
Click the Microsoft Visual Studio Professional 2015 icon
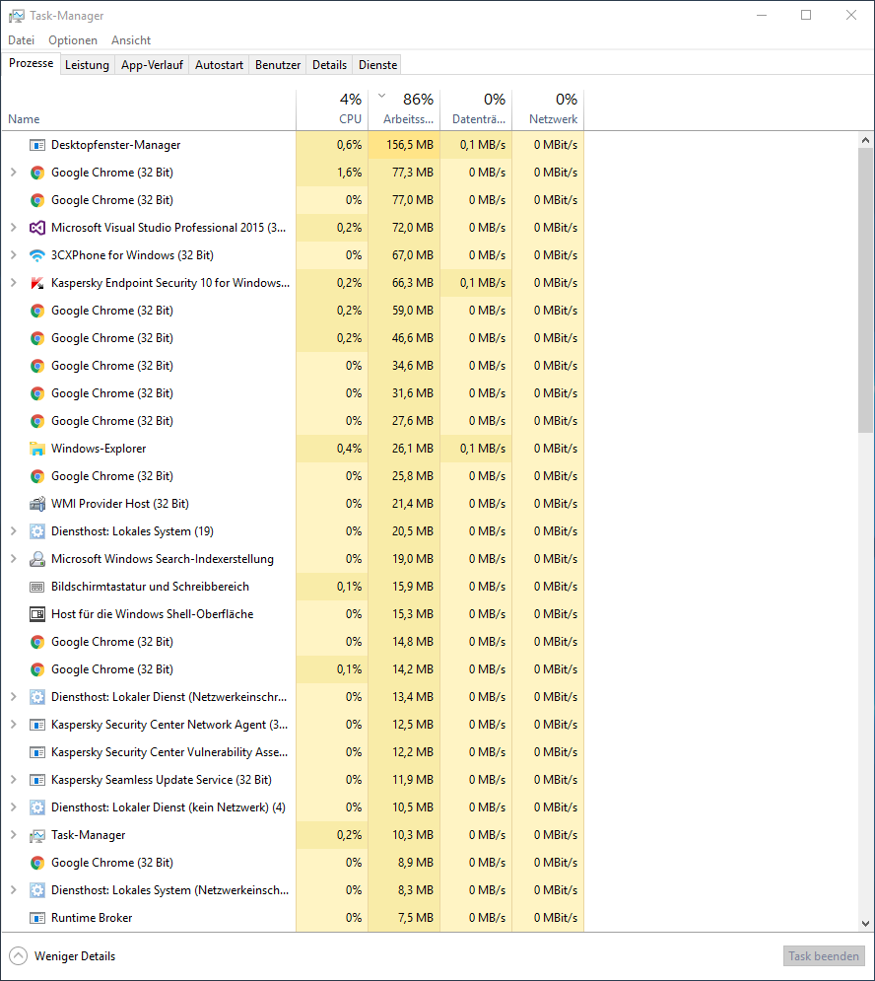pyautogui.click(x=37, y=228)
